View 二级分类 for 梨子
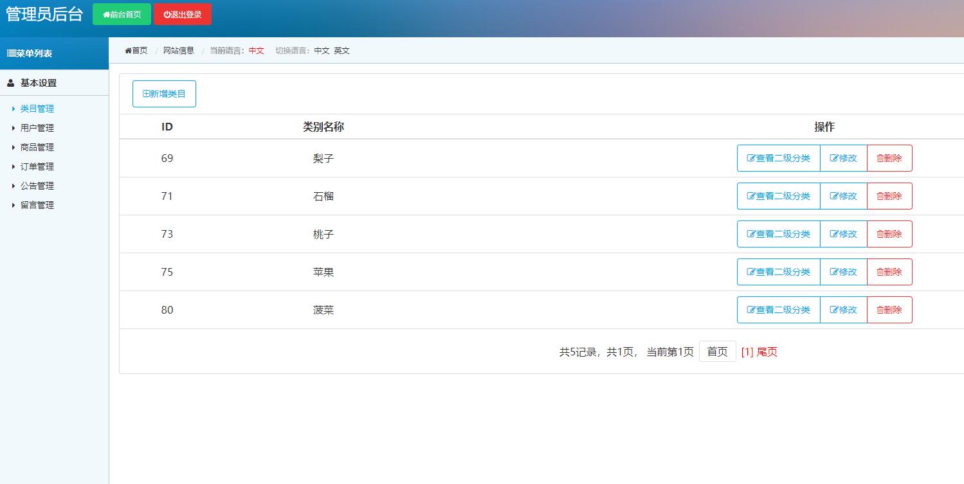 [x=779, y=158]
